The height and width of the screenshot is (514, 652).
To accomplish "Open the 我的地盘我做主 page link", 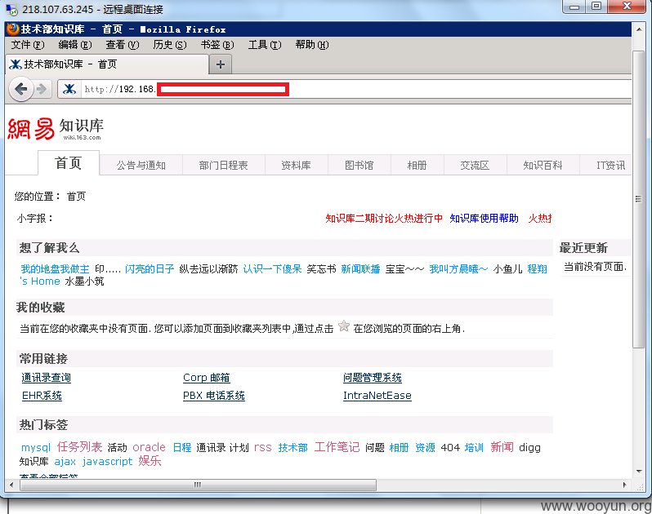I will click(x=55, y=269).
